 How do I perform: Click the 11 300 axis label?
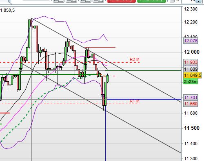coord(191,159)
